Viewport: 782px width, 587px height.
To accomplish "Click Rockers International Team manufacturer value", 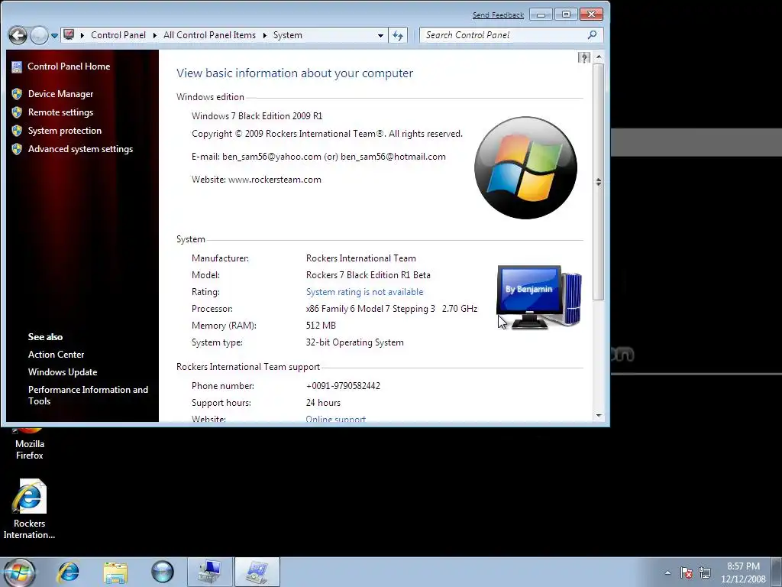I will [x=360, y=258].
